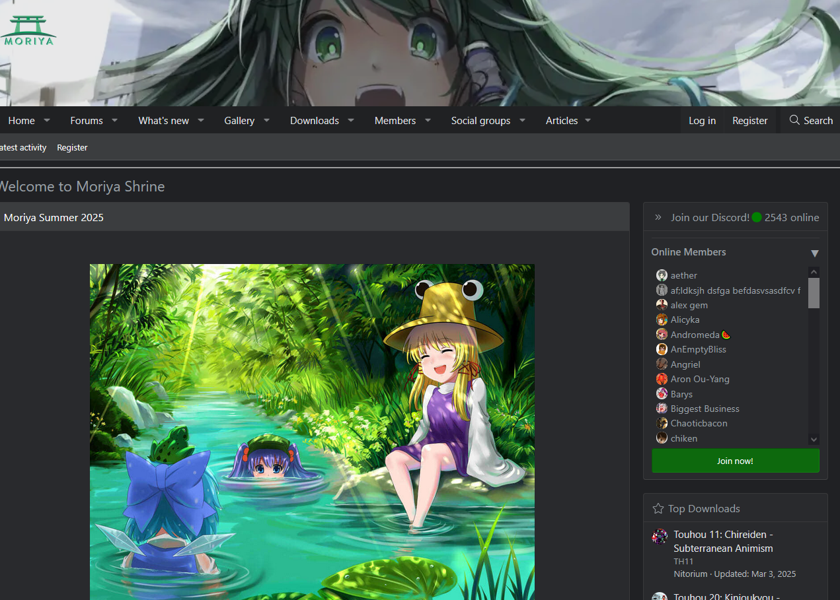Click the Online Members heading text
Screen dimensions: 840x600
pos(689,252)
